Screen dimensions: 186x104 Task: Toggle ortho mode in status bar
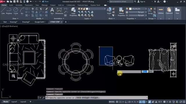tap(126, 102)
